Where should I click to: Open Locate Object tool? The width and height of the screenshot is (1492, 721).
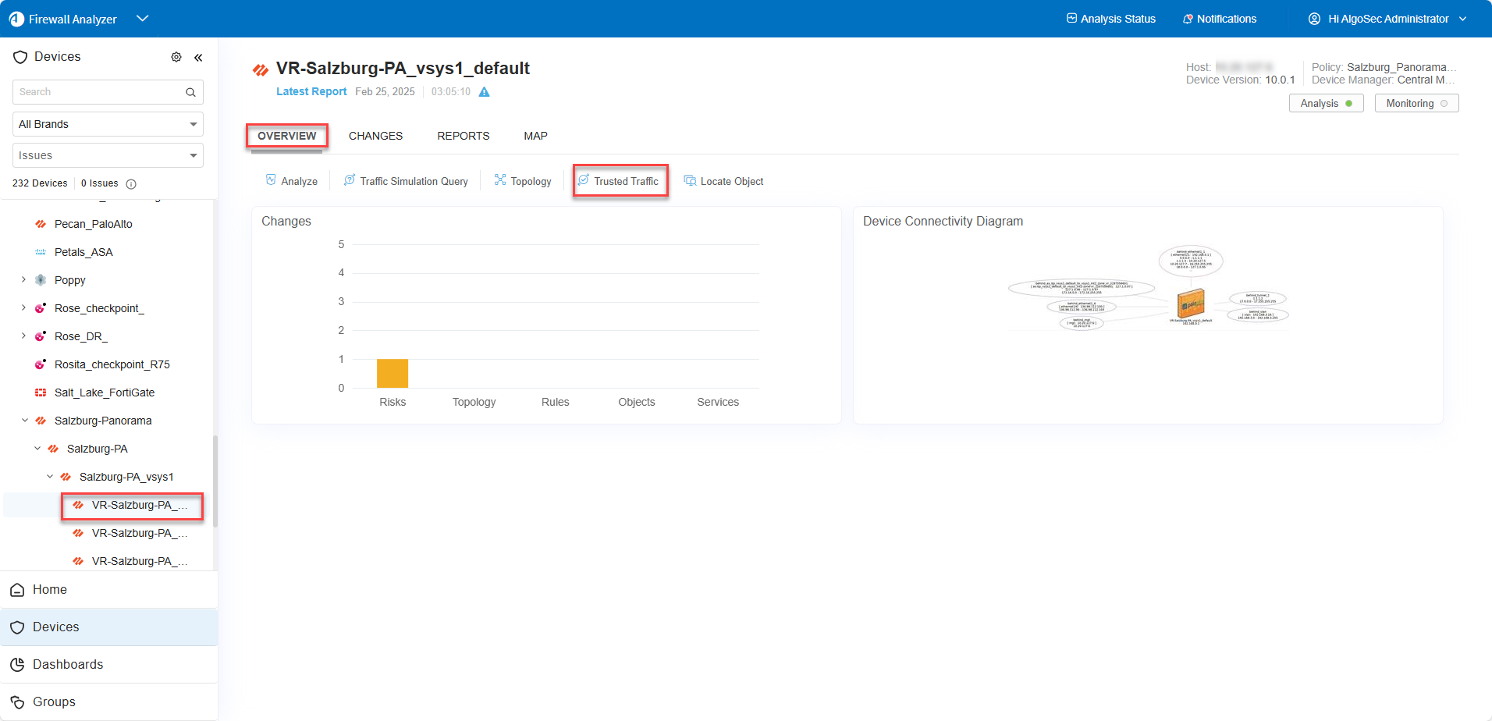coord(723,181)
